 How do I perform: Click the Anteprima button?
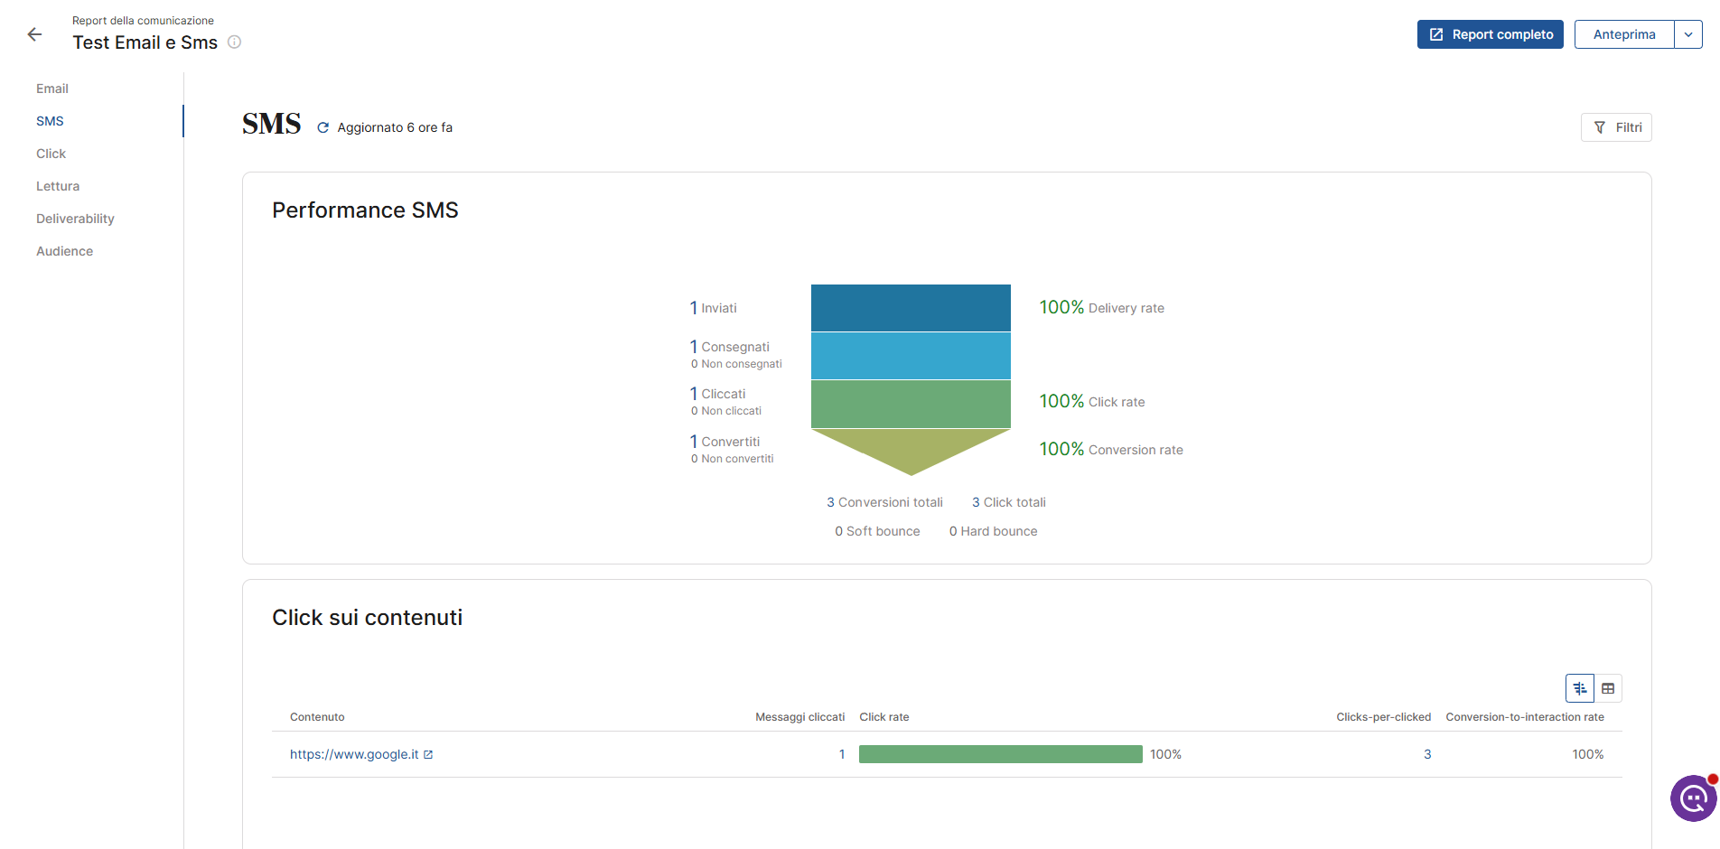[x=1624, y=34]
